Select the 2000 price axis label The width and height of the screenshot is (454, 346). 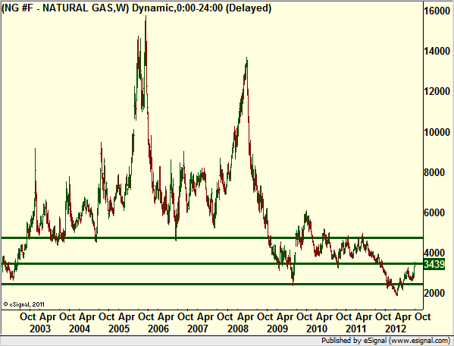point(434,293)
